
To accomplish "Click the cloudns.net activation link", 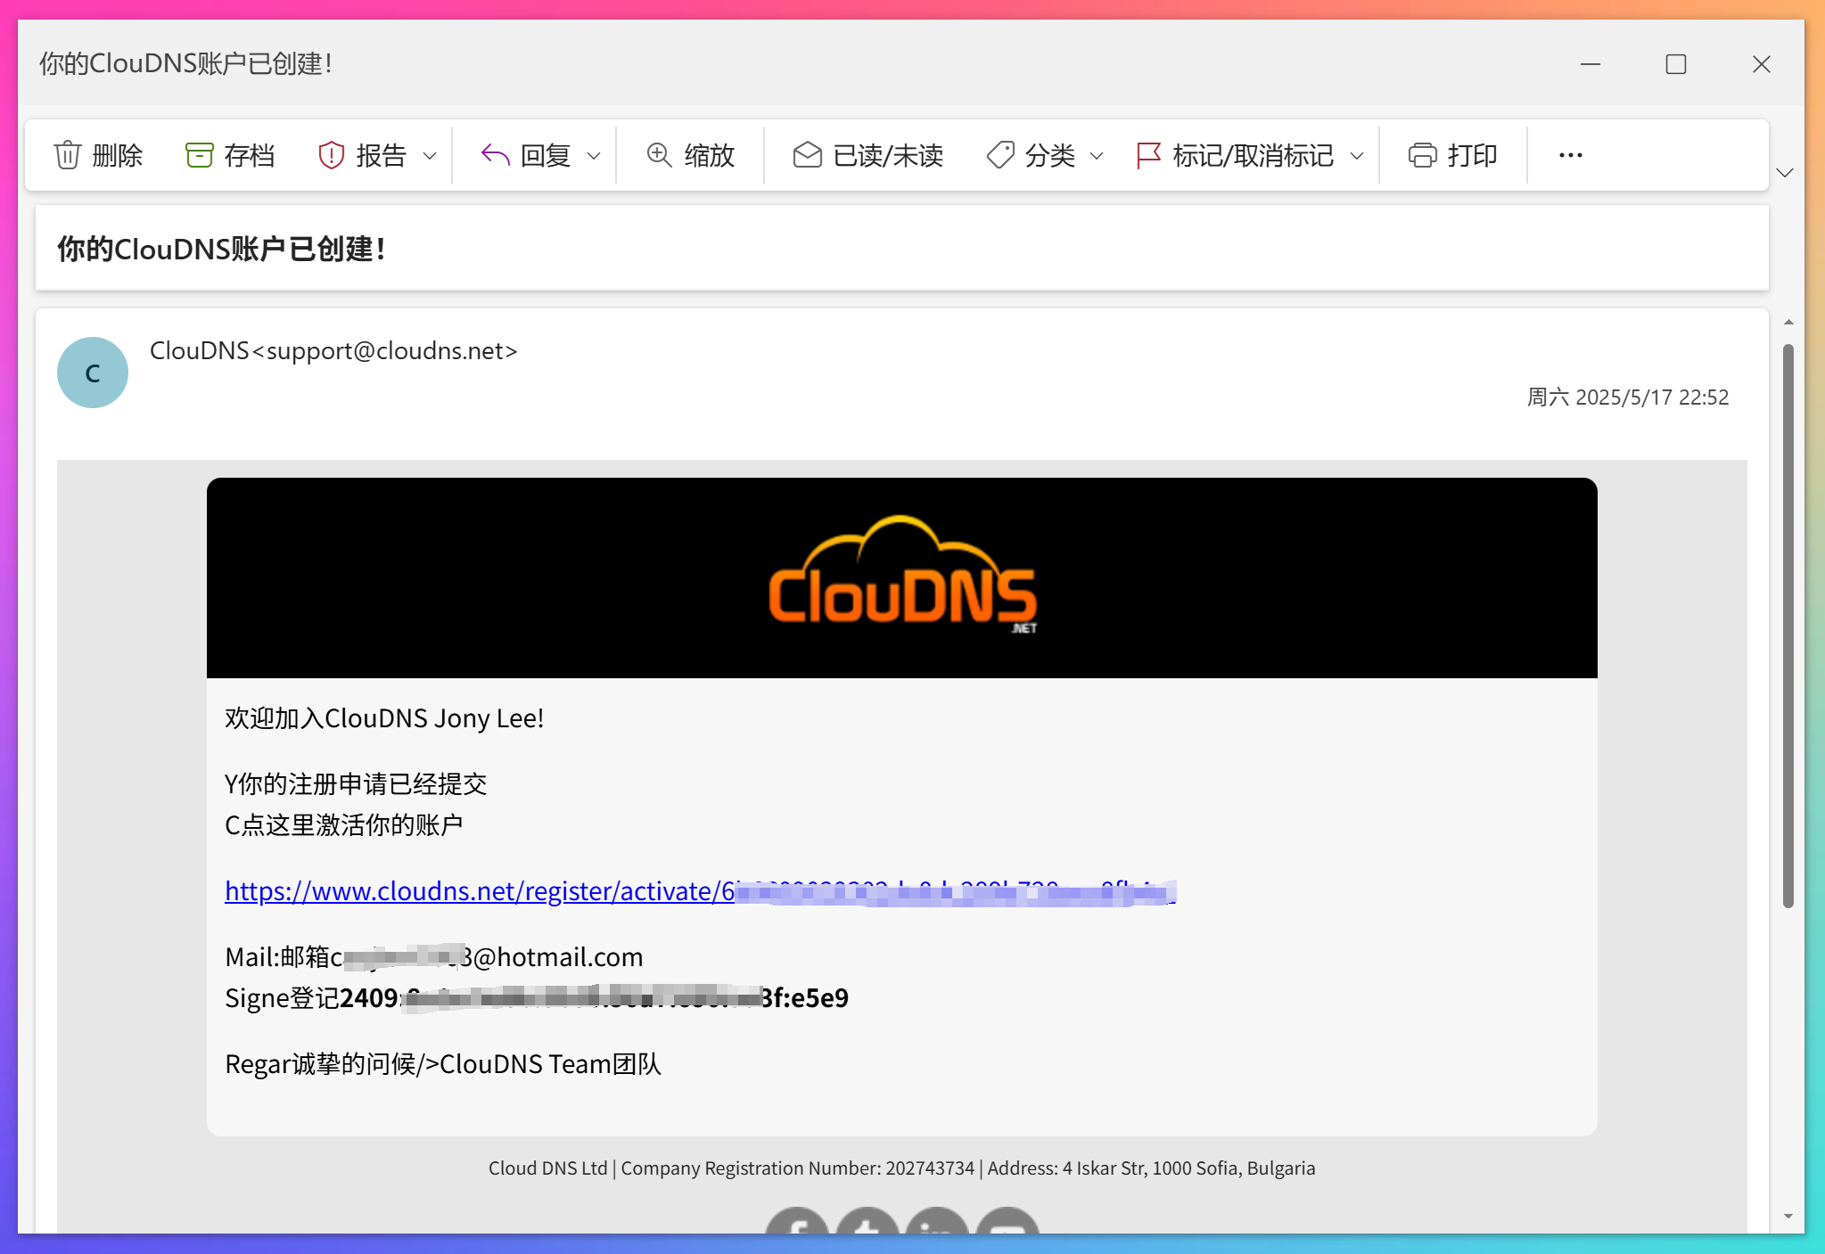I will coord(535,890).
